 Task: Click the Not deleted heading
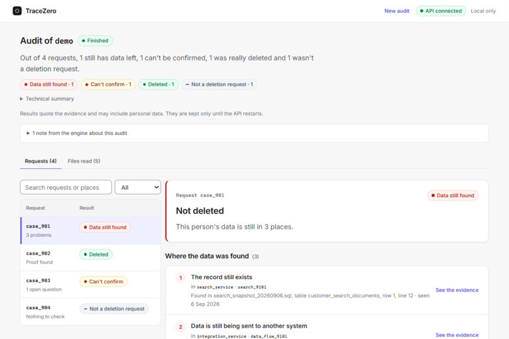coord(200,211)
